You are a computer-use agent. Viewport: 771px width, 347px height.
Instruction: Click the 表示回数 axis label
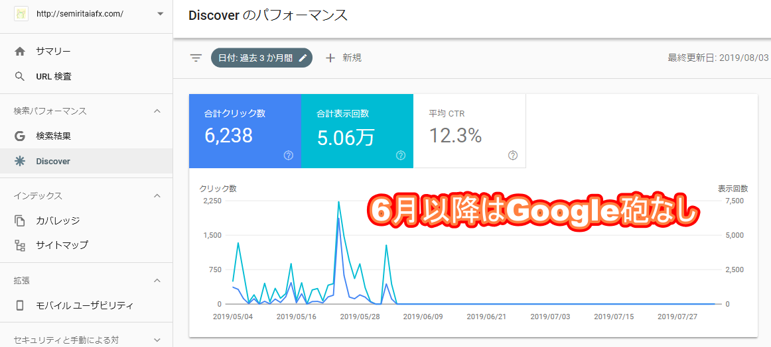click(x=733, y=189)
